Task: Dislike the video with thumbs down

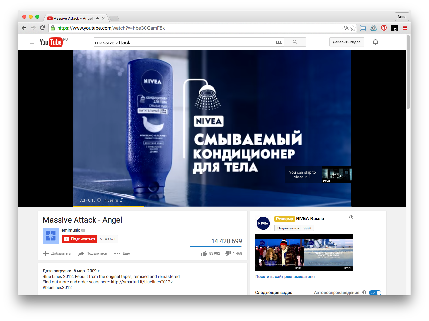Action: (228, 253)
